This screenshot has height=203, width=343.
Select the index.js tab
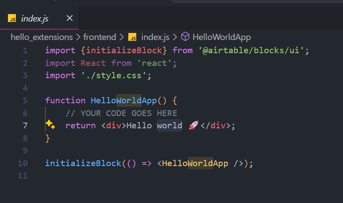pyautogui.click(x=39, y=18)
